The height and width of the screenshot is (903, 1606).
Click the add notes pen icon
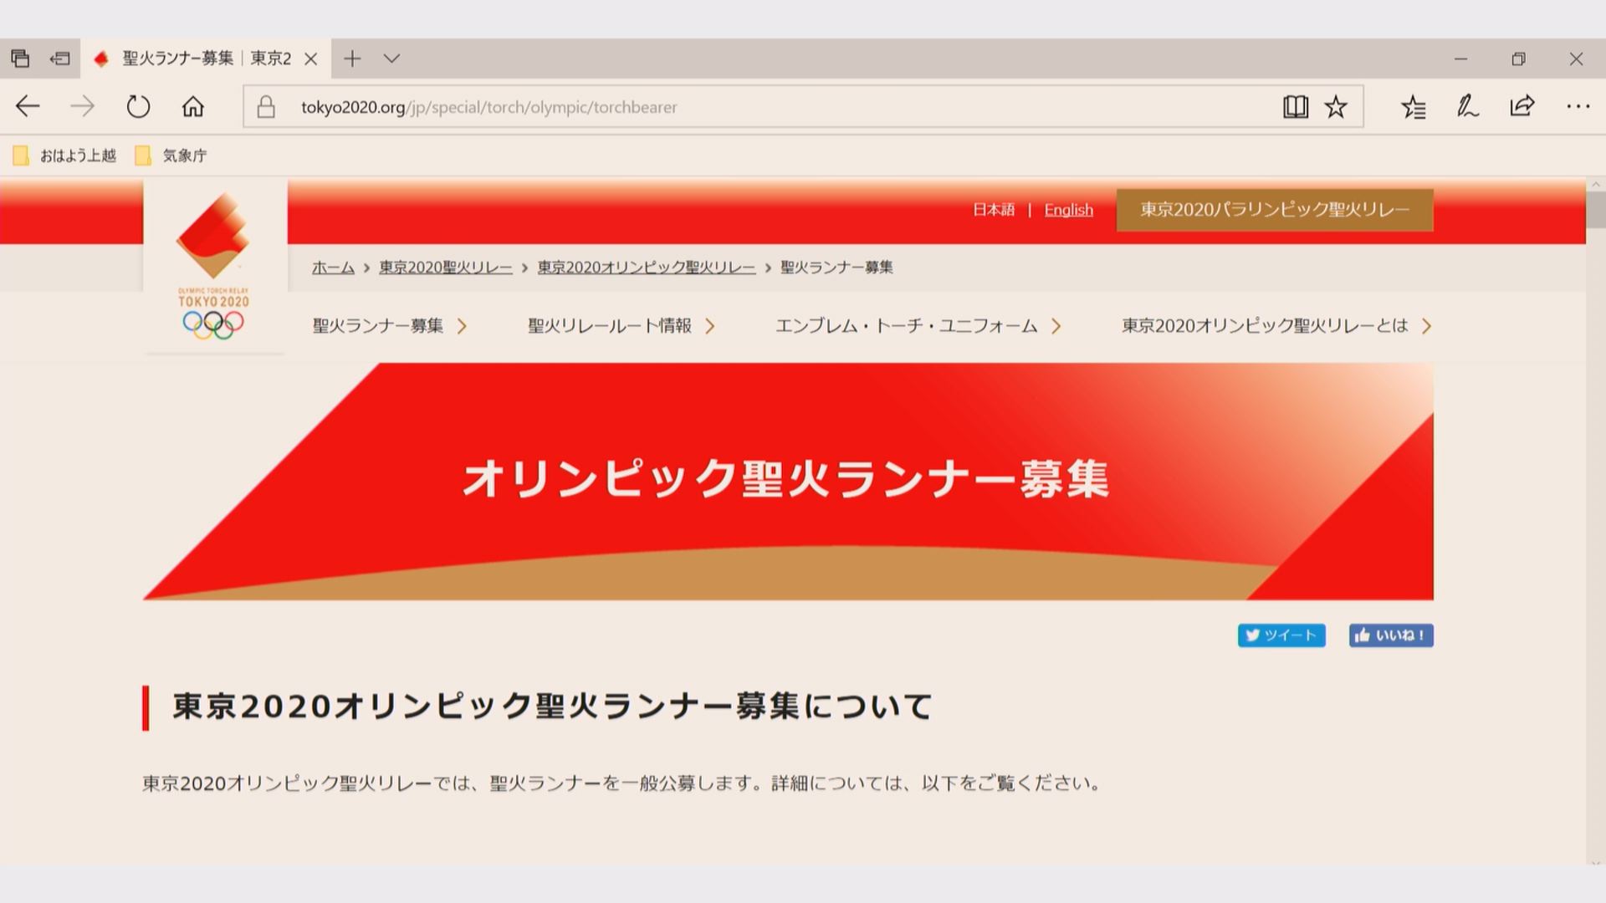[x=1467, y=107]
